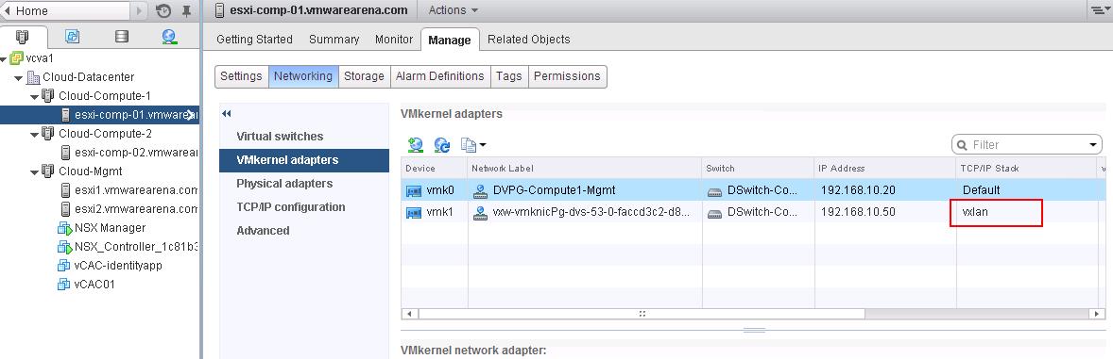Viewport: 1113px width, 359px height.
Task: Click the switch icon in vmk0 row
Action: 715,191
